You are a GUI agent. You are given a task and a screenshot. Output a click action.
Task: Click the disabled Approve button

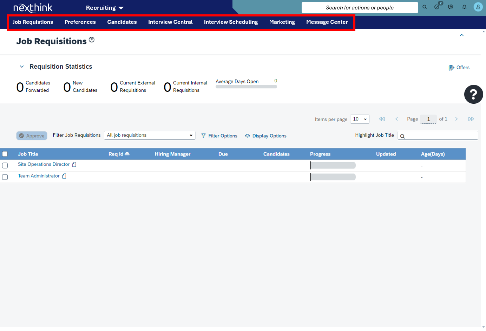point(32,136)
